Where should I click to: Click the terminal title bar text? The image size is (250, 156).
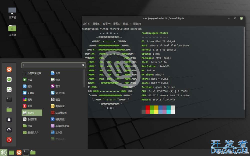[163, 18]
